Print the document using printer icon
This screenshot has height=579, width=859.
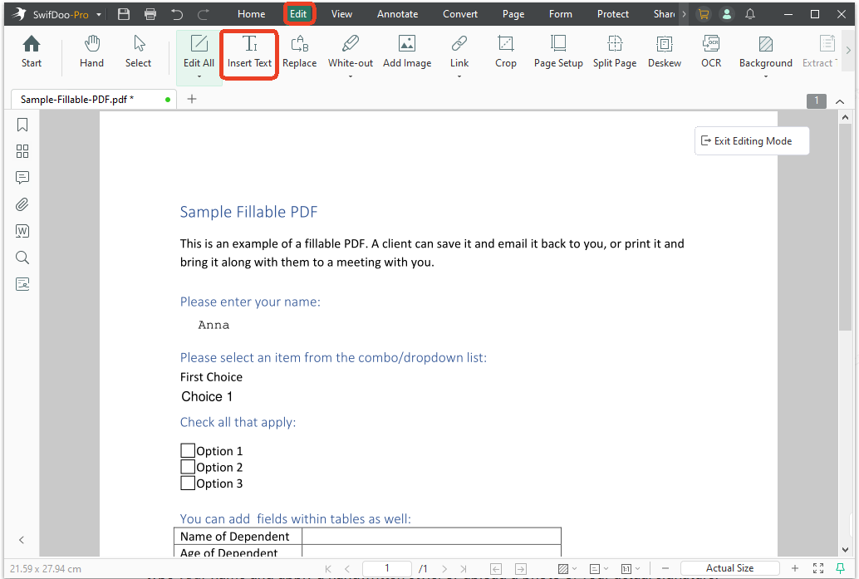coord(150,14)
